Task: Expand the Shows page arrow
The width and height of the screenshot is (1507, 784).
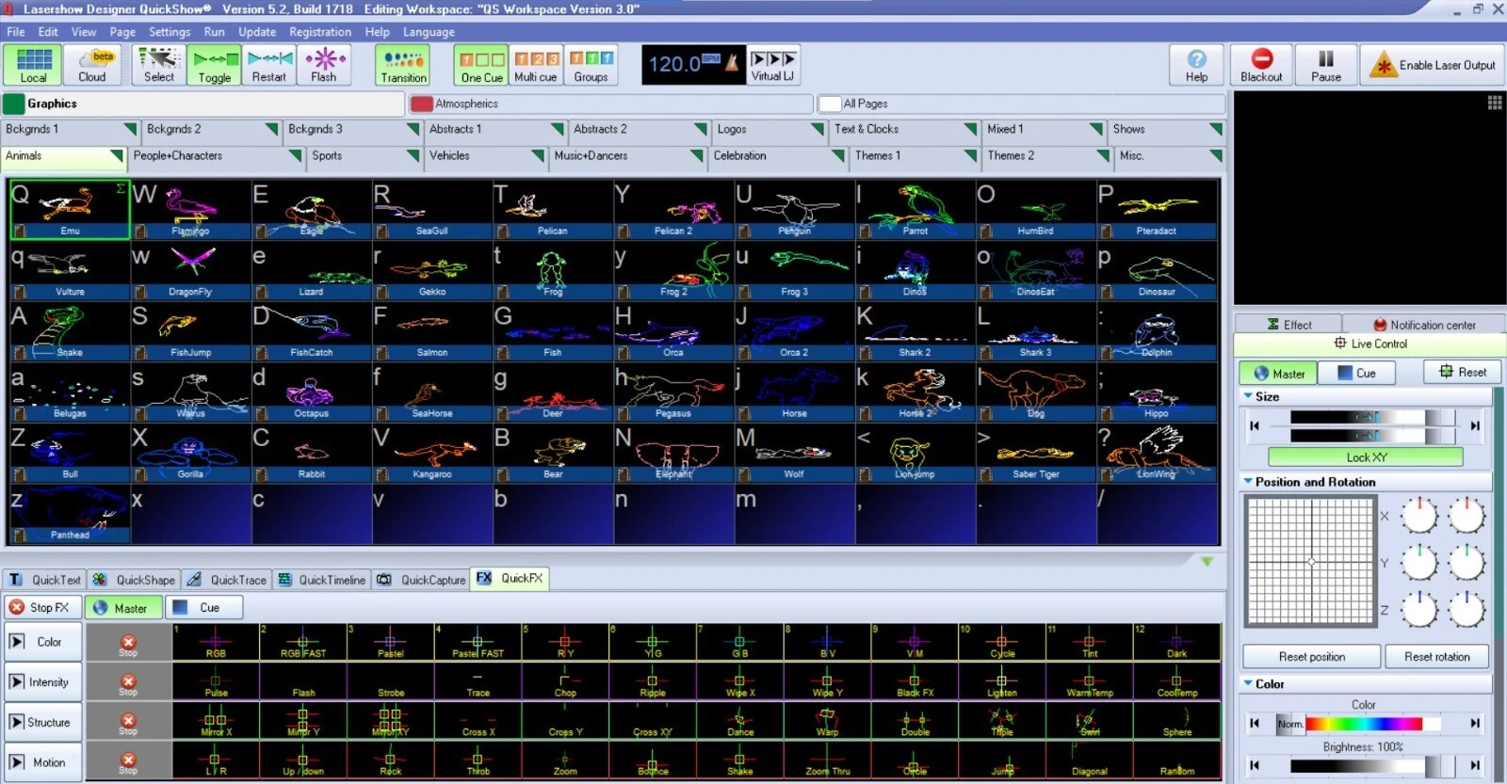Action: tap(1216, 129)
